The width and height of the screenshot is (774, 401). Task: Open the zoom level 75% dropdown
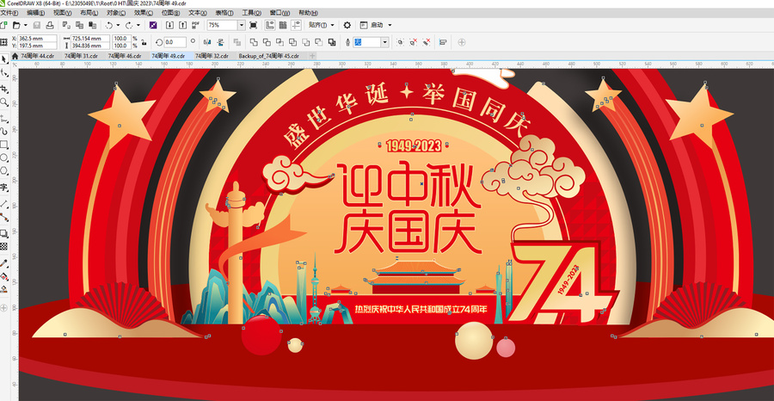[242, 25]
